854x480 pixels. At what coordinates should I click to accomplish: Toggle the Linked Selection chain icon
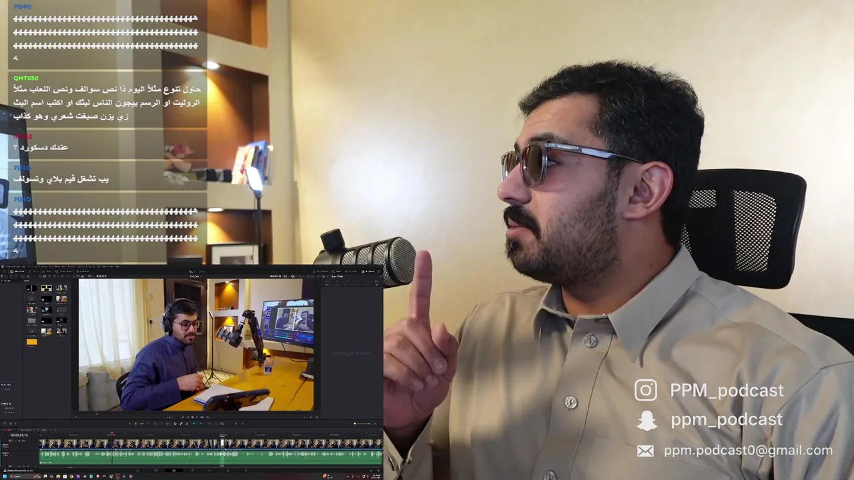click(x=181, y=423)
